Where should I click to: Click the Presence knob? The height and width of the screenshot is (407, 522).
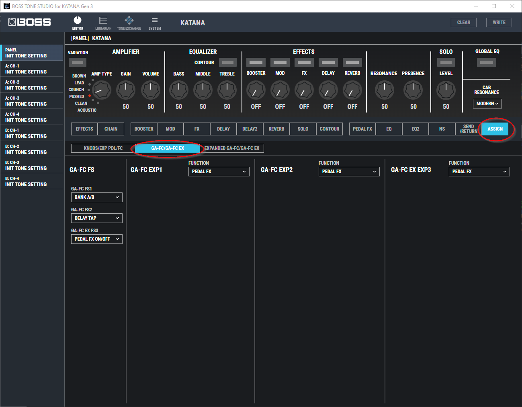coord(413,90)
